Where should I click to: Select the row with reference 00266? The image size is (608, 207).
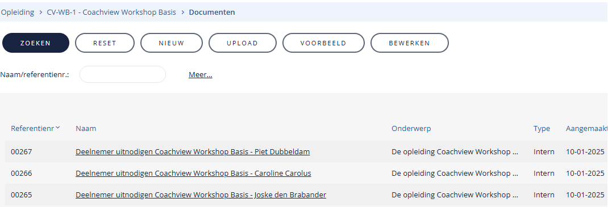[x=306, y=174]
